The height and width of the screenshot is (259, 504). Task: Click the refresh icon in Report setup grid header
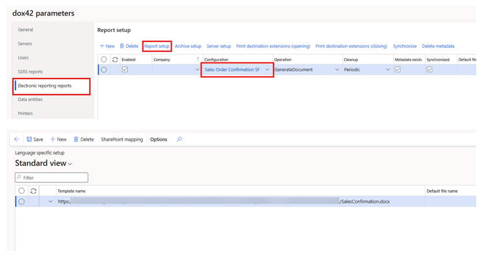(115, 59)
